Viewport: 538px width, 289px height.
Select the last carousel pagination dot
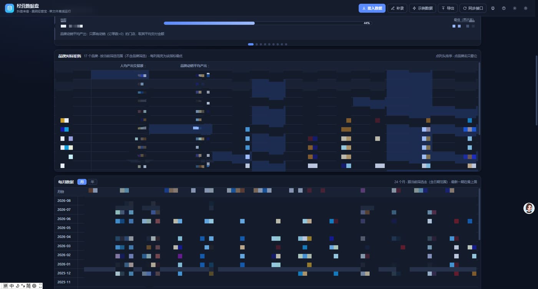(286, 45)
